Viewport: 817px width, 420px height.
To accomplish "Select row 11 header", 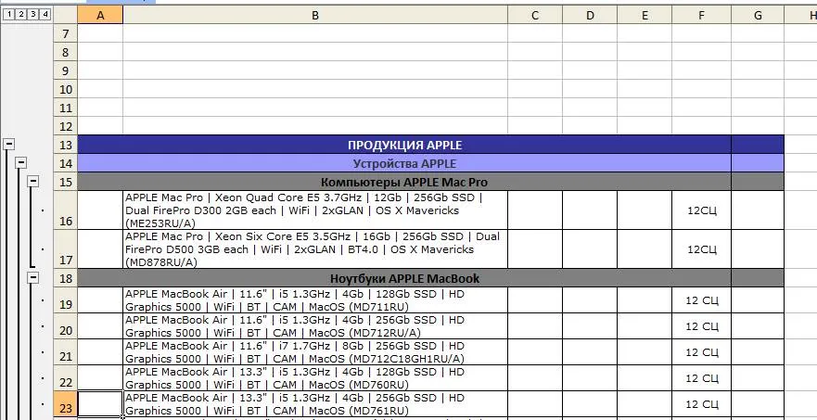I will pyautogui.click(x=65, y=108).
